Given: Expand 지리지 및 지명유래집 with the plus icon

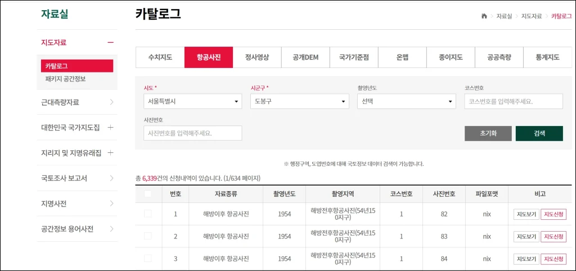Looking at the screenshot, I should pyautogui.click(x=110, y=153).
